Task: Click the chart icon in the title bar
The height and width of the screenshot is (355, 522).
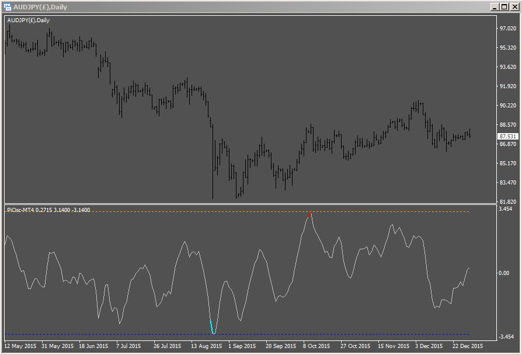Action: [9, 8]
